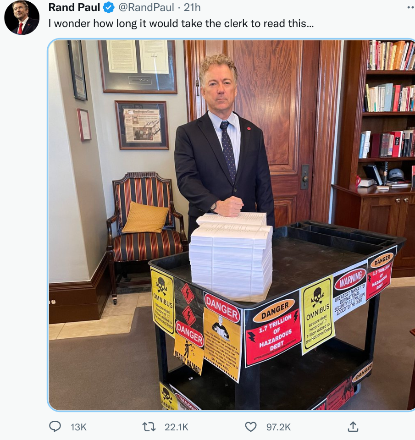
Task: Click the striped armchair with yellow pillow
Action: [x=146, y=222]
